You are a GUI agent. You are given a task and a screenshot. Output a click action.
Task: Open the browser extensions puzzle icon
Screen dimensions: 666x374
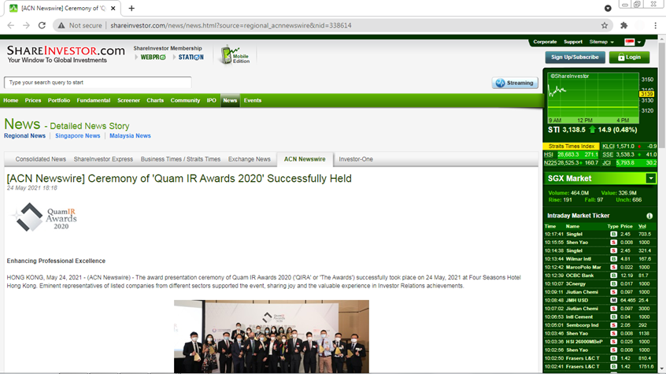[x=623, y=25]
